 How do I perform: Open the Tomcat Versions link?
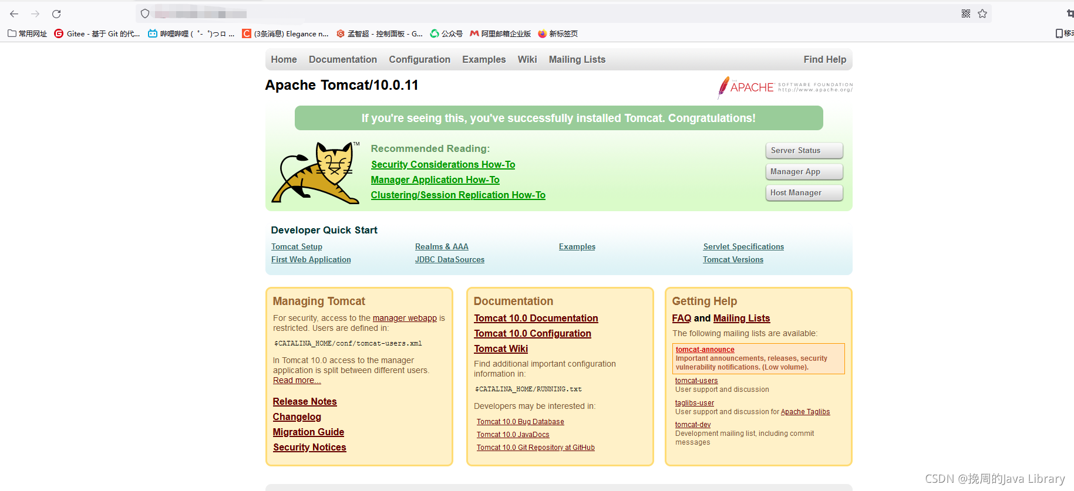733,260
